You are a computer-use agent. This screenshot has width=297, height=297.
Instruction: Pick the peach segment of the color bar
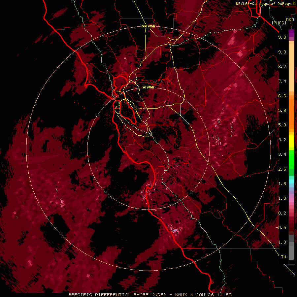[x=291, y=68]
